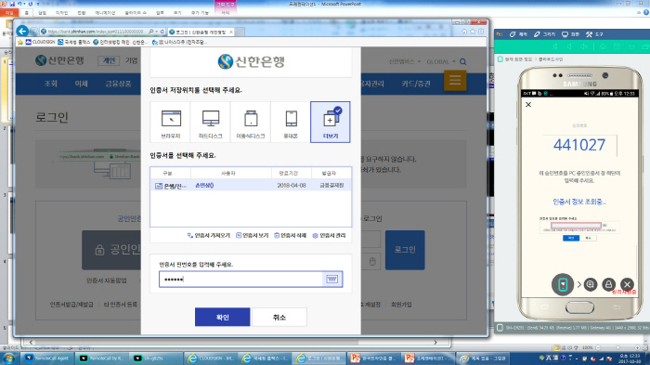
Task: Click the blue 로그인 button on Shinhan page
Action: (x=405, y=250)
